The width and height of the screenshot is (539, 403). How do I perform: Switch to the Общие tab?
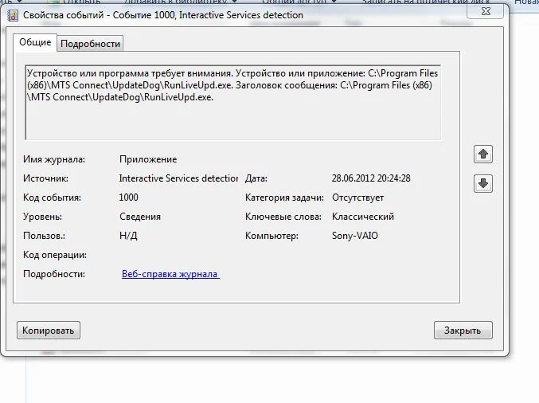(x=35, y=42)
